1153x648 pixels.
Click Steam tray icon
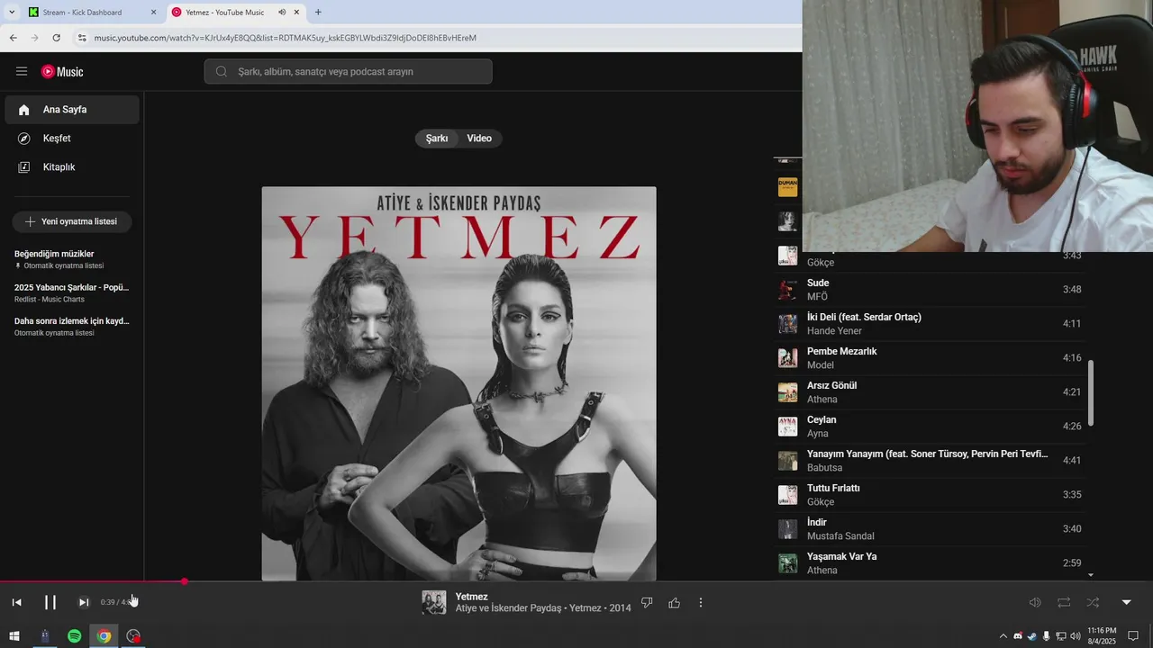tap(1032, 636)
